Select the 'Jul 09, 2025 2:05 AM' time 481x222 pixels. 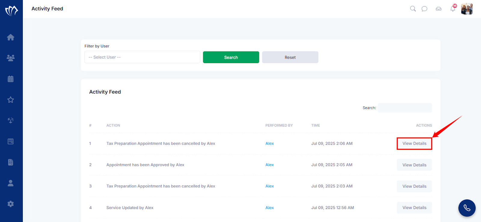tap(332, 165)
